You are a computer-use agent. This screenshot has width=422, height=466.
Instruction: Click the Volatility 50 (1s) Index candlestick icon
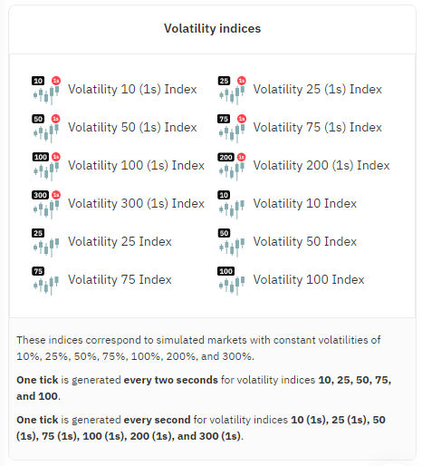pyautogui.click(x=46, y=129)
